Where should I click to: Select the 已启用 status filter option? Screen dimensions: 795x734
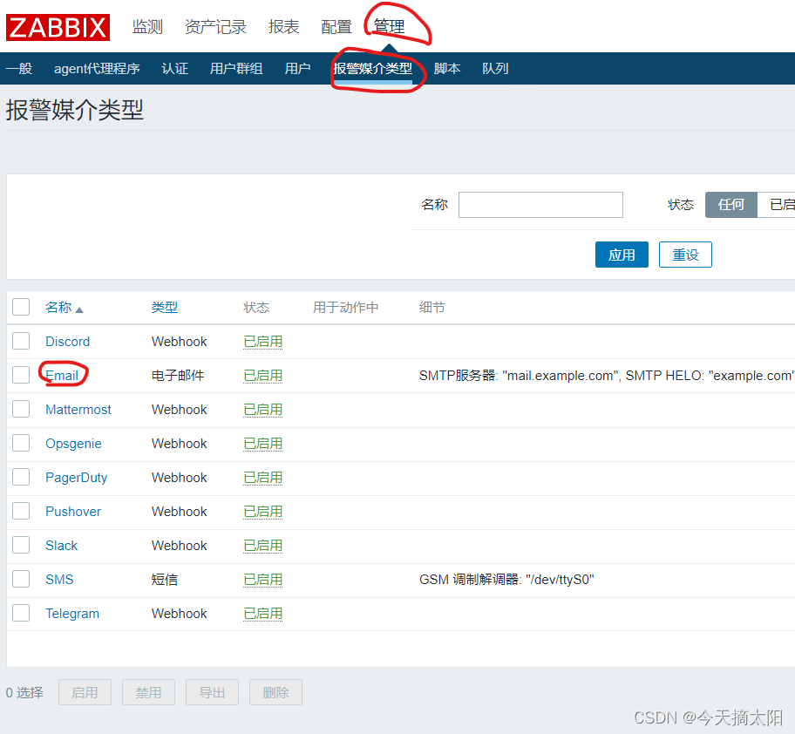(x=776, y=205)
